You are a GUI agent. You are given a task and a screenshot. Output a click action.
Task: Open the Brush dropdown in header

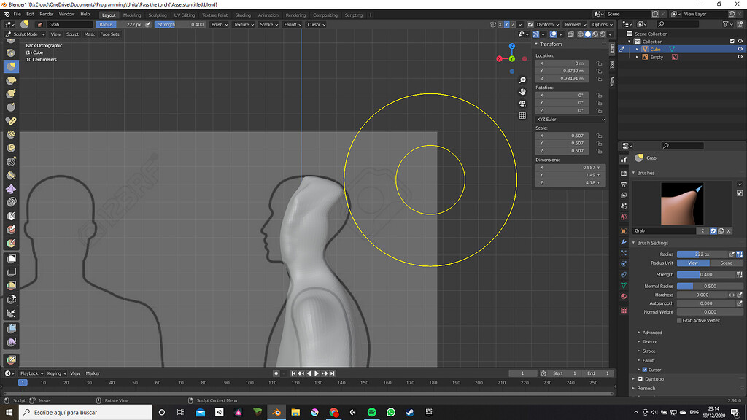point(220,24)
